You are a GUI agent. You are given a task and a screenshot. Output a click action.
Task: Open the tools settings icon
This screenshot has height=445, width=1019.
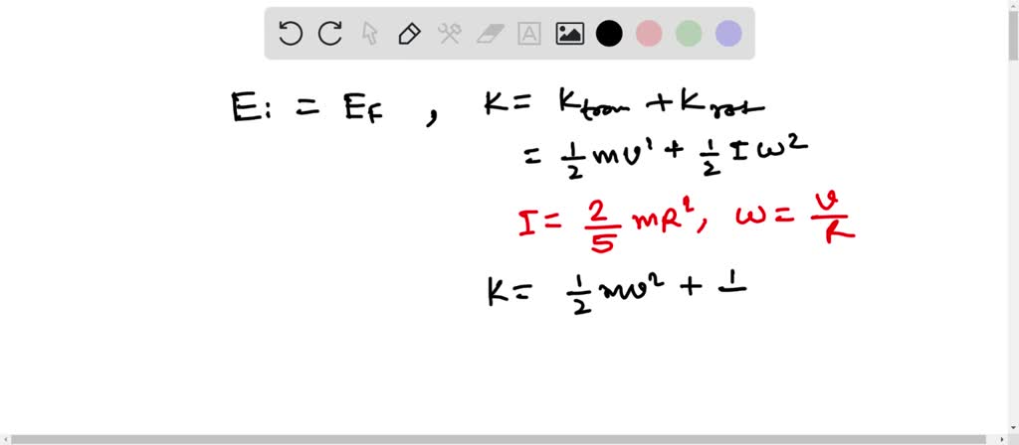(449, 33)
